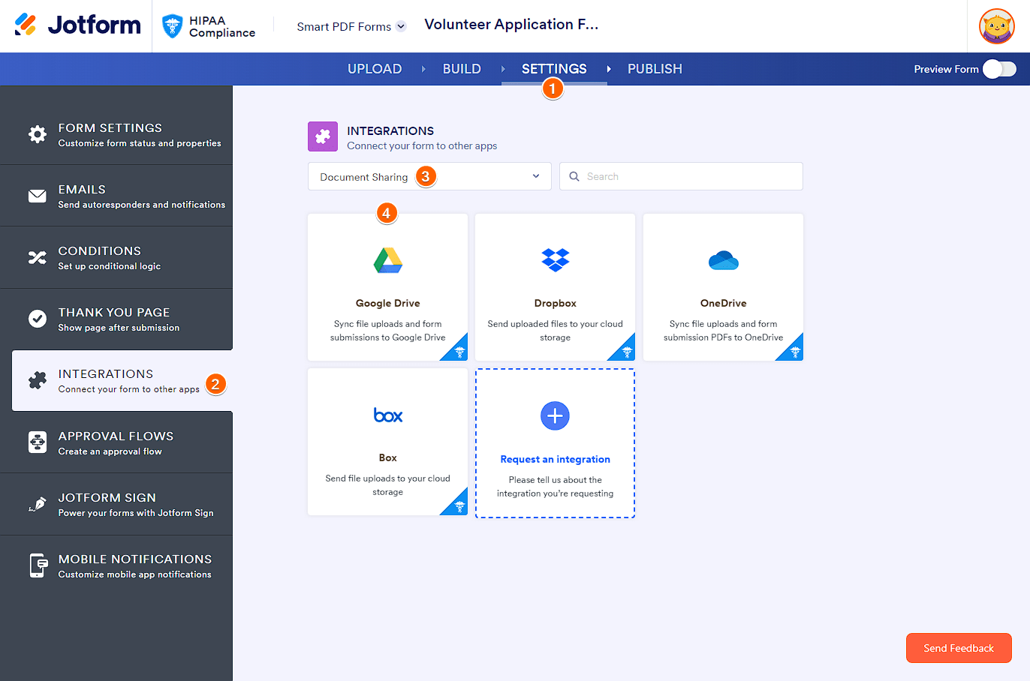1030x681 pixels.
Task: Click the Volunteer Application form title
Action: [x=511, y=24]
